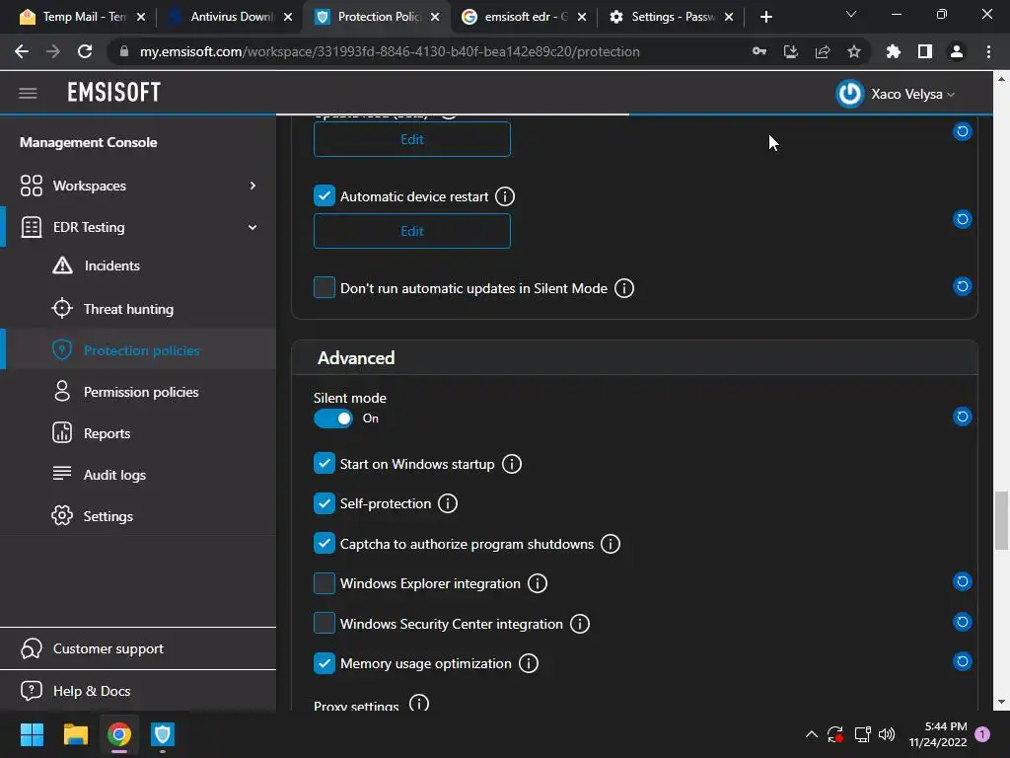The width and height of the screenshot is (1010, 758).
Task: Expand the Workspaces chevron
Action: tap(252, 186)
